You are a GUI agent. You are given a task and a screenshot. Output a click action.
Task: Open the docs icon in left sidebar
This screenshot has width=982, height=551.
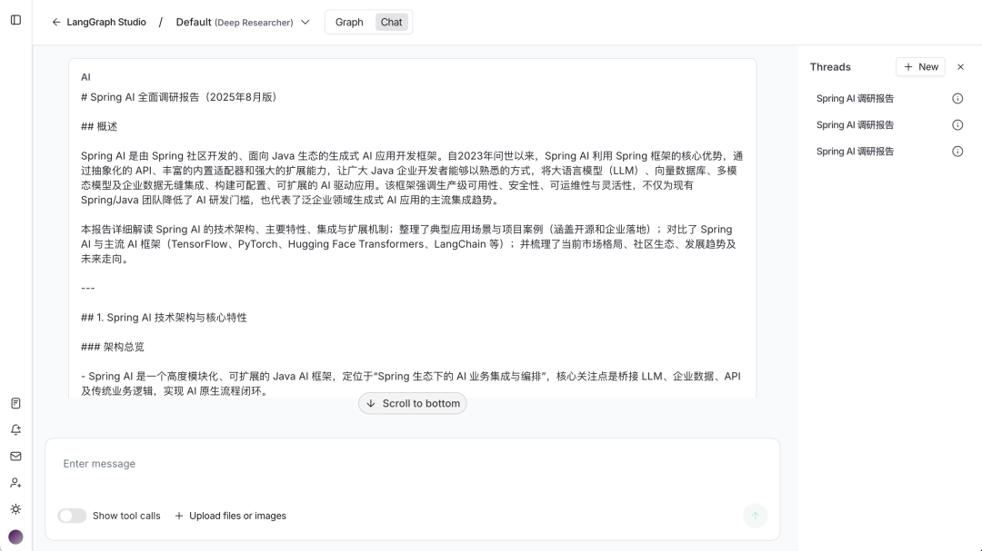coord(15,403)
